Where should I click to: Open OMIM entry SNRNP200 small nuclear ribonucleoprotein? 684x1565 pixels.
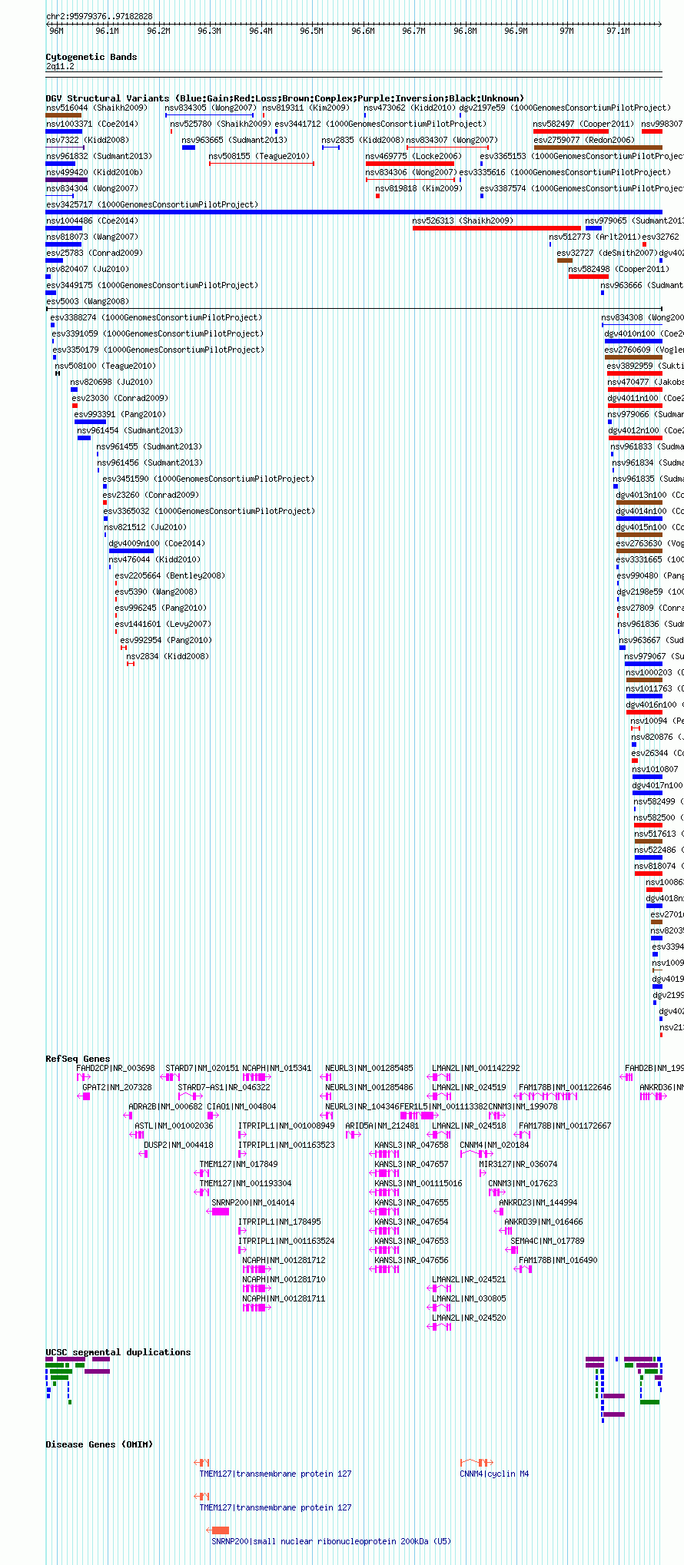(331, 1541)
